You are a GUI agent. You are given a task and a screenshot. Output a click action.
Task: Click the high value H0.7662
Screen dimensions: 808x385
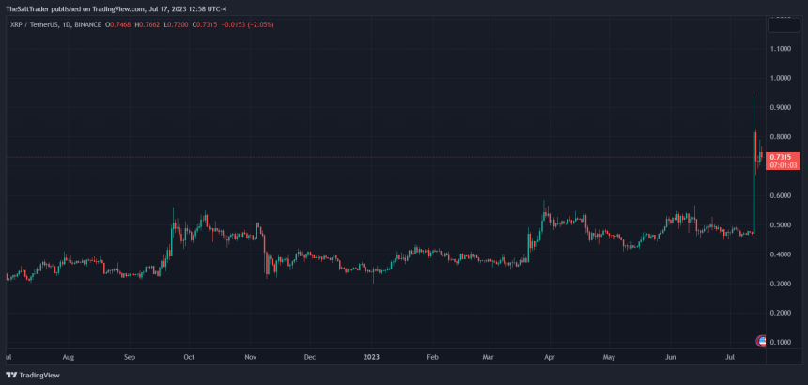tap(147, 24)
